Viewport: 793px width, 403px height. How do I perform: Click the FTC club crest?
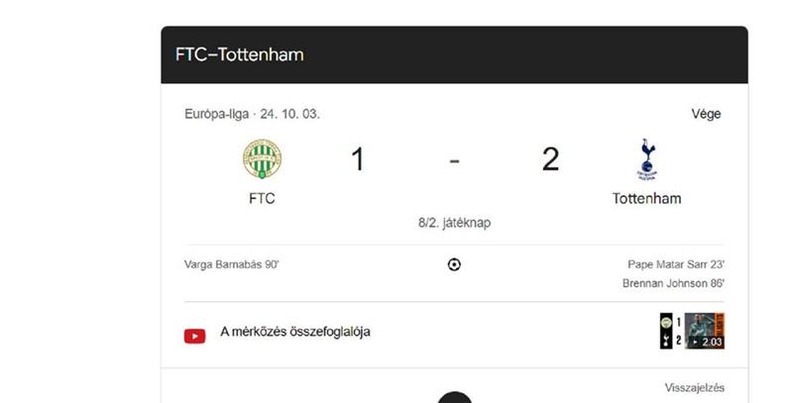tap(262, 159)
